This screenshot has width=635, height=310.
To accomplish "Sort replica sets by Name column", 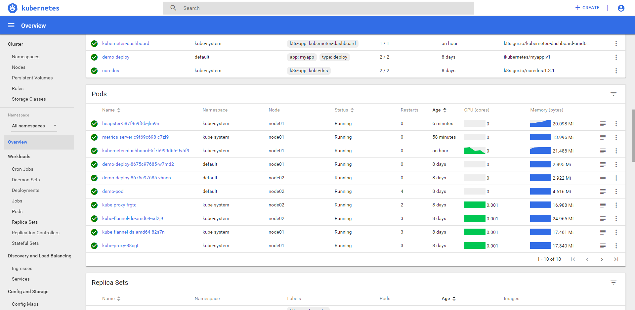I will [x=111, y=298].
